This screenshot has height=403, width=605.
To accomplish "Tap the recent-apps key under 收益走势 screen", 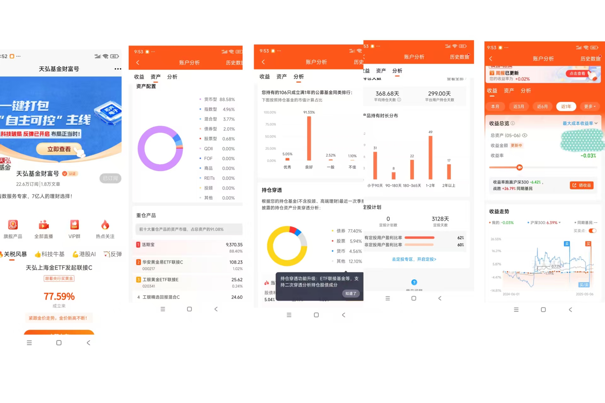I will point(516,310).
